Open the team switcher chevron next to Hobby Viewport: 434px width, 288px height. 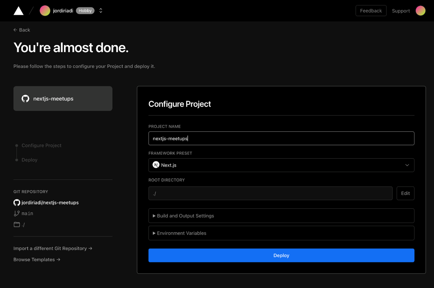coord(100,10)
